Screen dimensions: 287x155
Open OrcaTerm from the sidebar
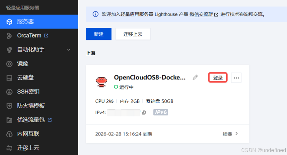point(39,35)
